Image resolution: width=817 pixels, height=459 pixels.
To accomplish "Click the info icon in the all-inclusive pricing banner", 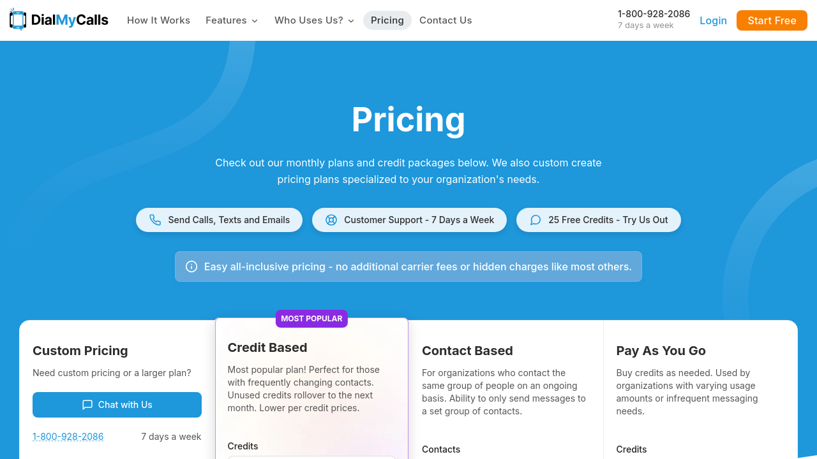I will point(191,266).
